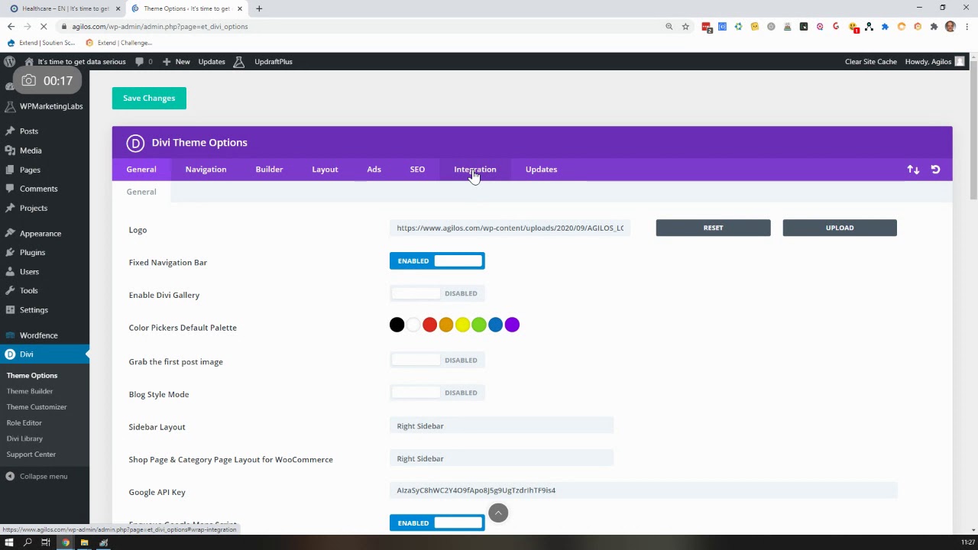
Task: Click the import/export arrows icon
Action: pyautogui.click(x=913, y=170)
